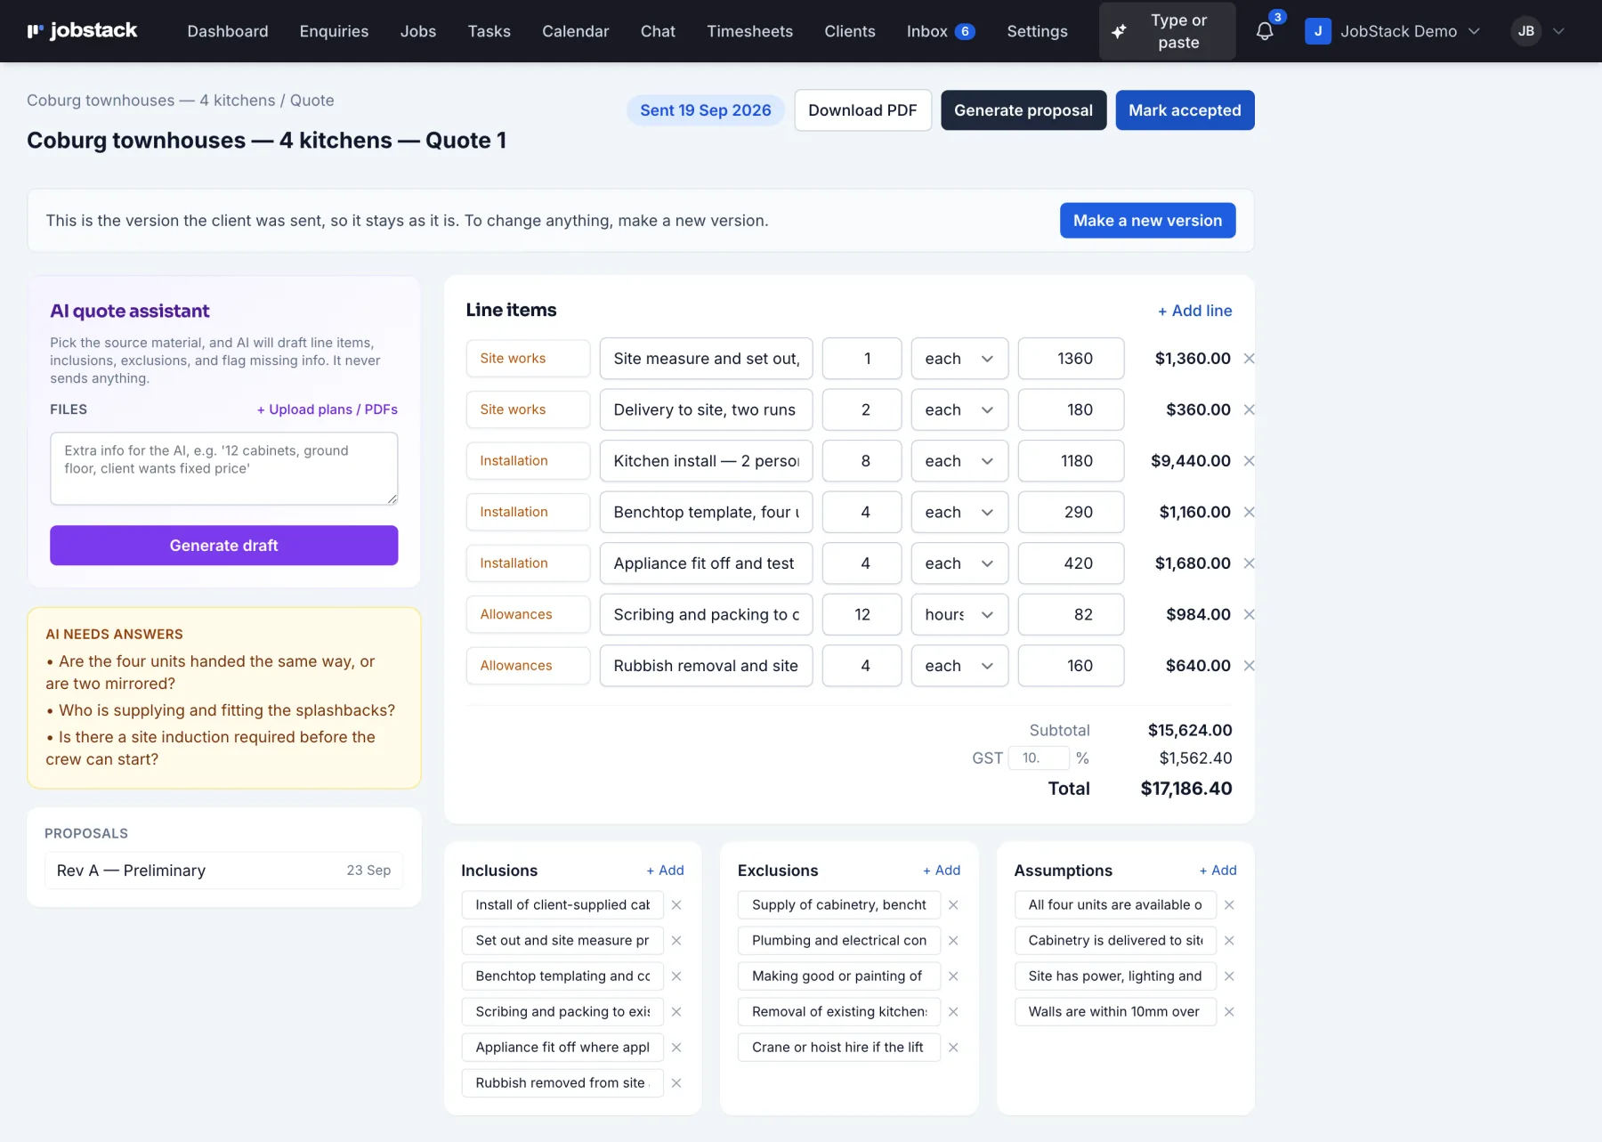Click the Kitchen install quantity field

pyautogui.click(x=862, y=461)
